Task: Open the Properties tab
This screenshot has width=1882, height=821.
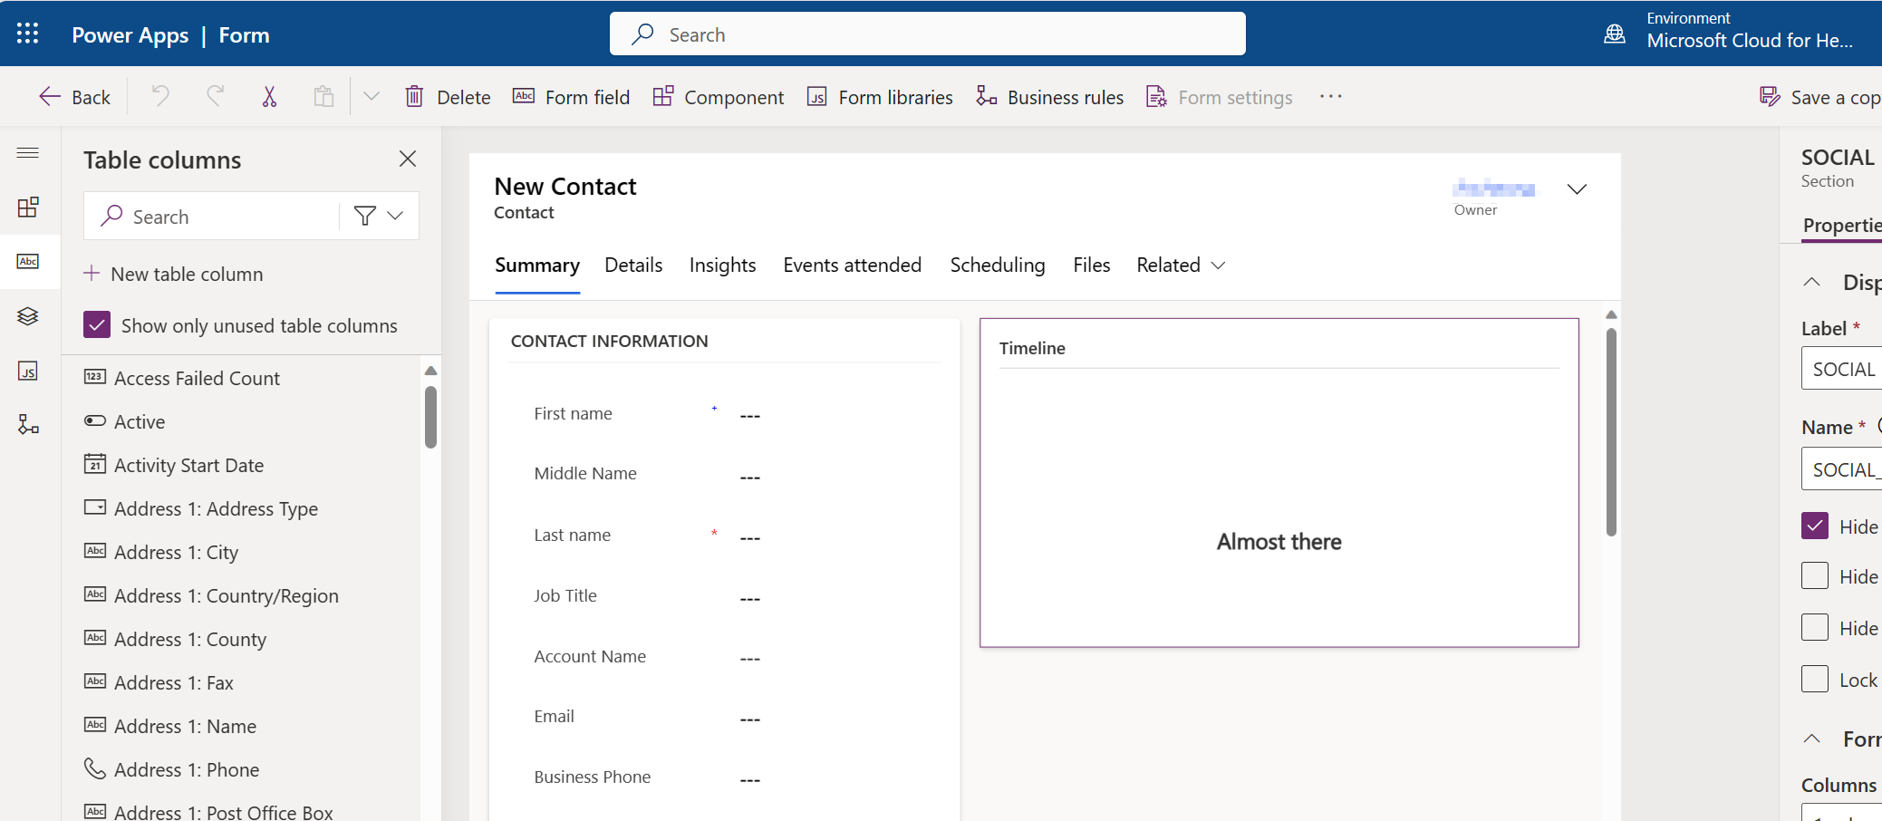Action: [1842, 225]
